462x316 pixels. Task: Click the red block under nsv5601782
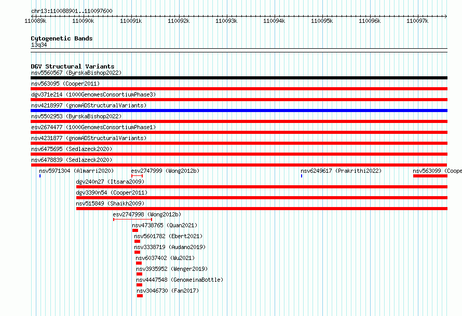click(138, 241)
